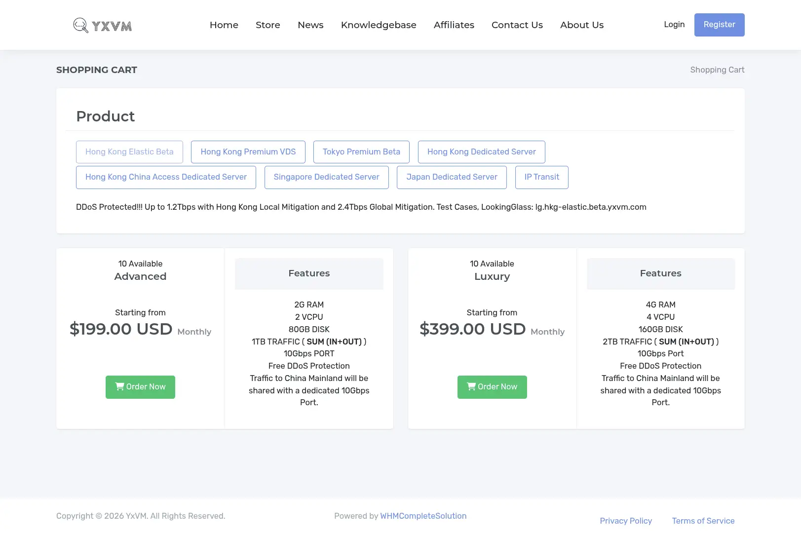
Task: Open About Us page
Action: 582,25
